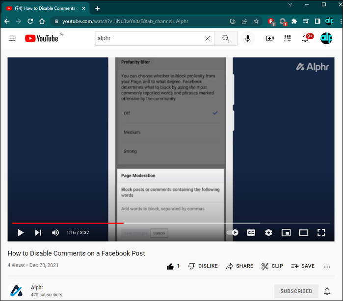Open the three-dot more actions menu
343x301 pixels.
point(327,267)
